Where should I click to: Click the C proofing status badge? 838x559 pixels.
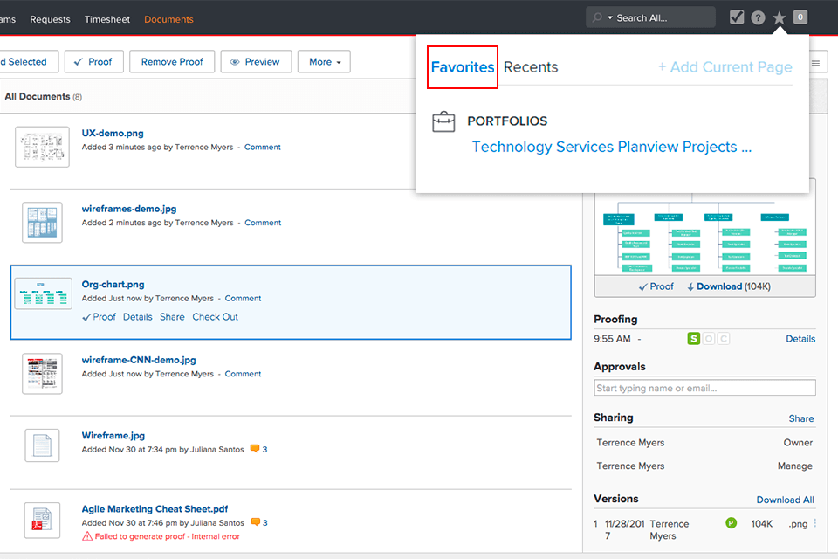[724, 339]
